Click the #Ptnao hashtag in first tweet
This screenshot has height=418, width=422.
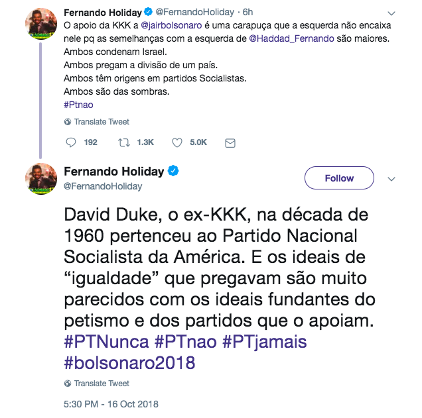coord(80,104)
